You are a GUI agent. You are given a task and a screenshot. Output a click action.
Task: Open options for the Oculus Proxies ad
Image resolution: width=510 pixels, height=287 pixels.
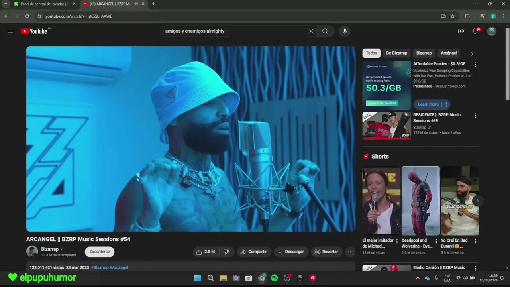475,64
